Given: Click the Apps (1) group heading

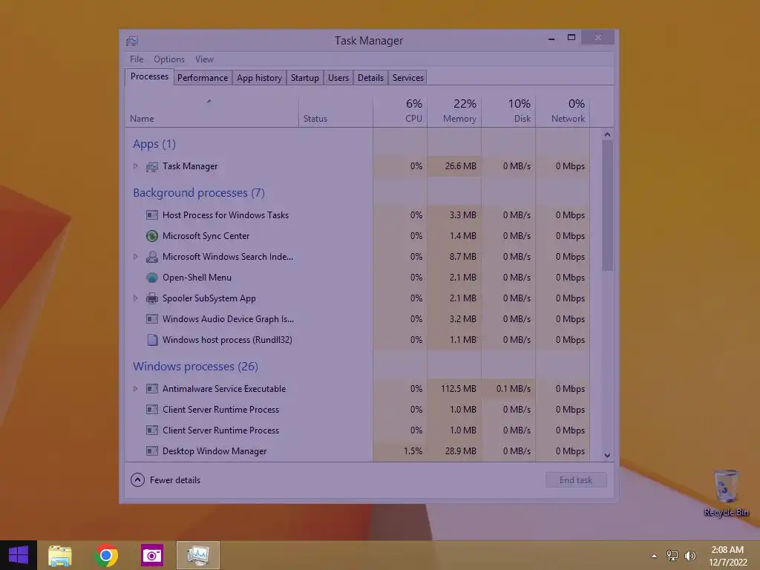Looking at the screenshot, I should pyautogui.click(x=154, y=144).
